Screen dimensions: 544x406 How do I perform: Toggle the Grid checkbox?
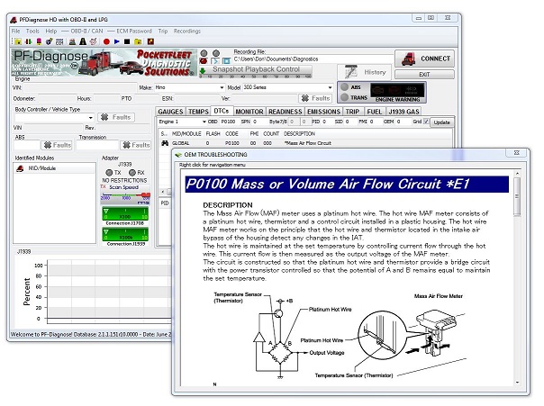coord(426,122)
